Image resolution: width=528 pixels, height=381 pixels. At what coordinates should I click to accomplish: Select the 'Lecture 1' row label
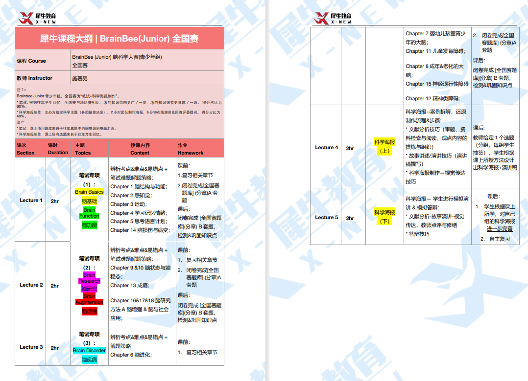point(31,201)
